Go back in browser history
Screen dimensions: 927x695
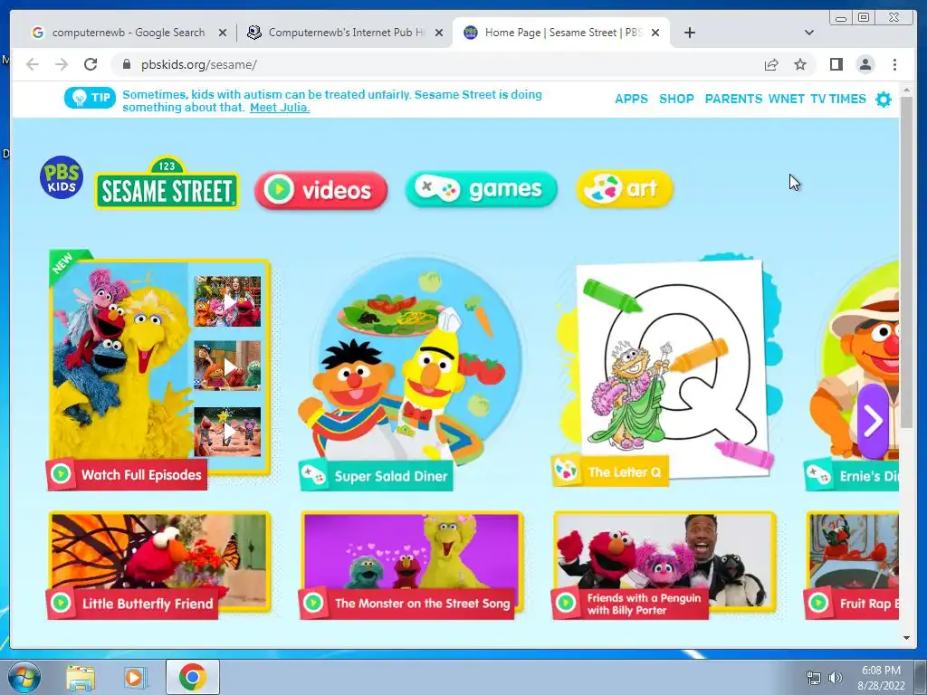point(33,64)
